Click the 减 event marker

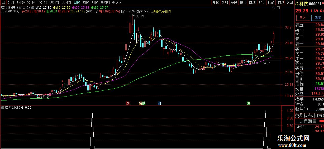coord(248,103)
